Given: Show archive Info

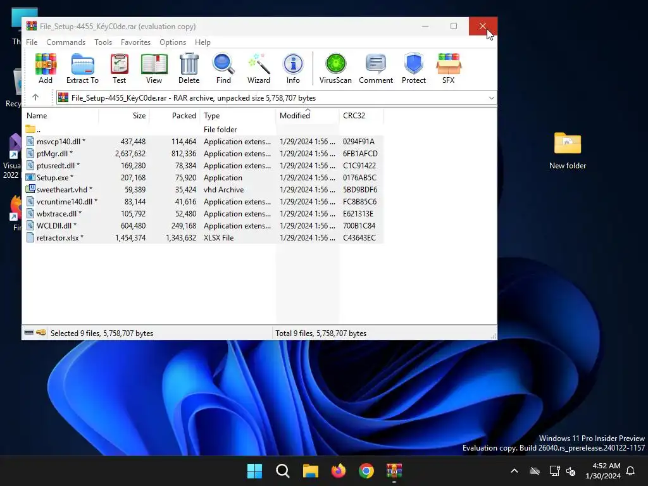Looking at the screenshot, I should (293, 68).
